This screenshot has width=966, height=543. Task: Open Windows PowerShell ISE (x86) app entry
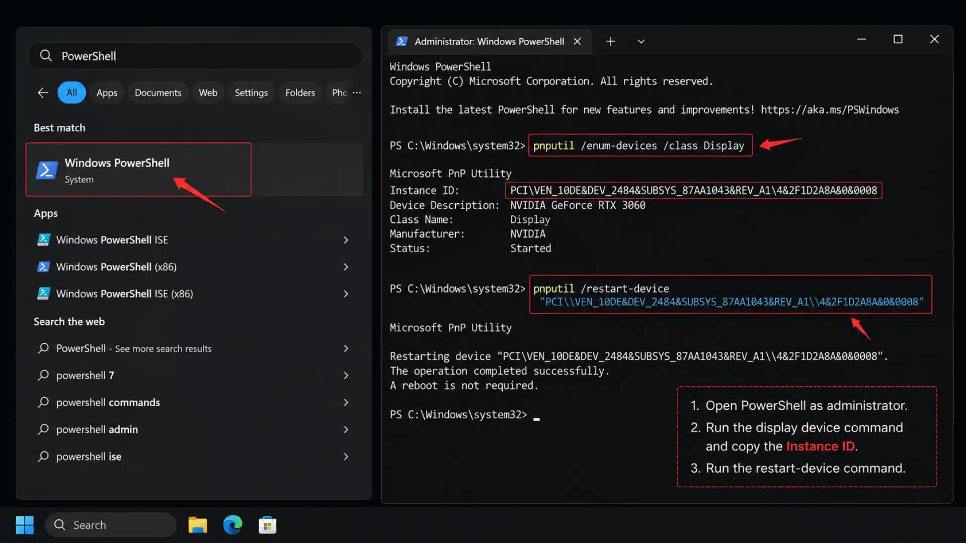pos(194,294)
